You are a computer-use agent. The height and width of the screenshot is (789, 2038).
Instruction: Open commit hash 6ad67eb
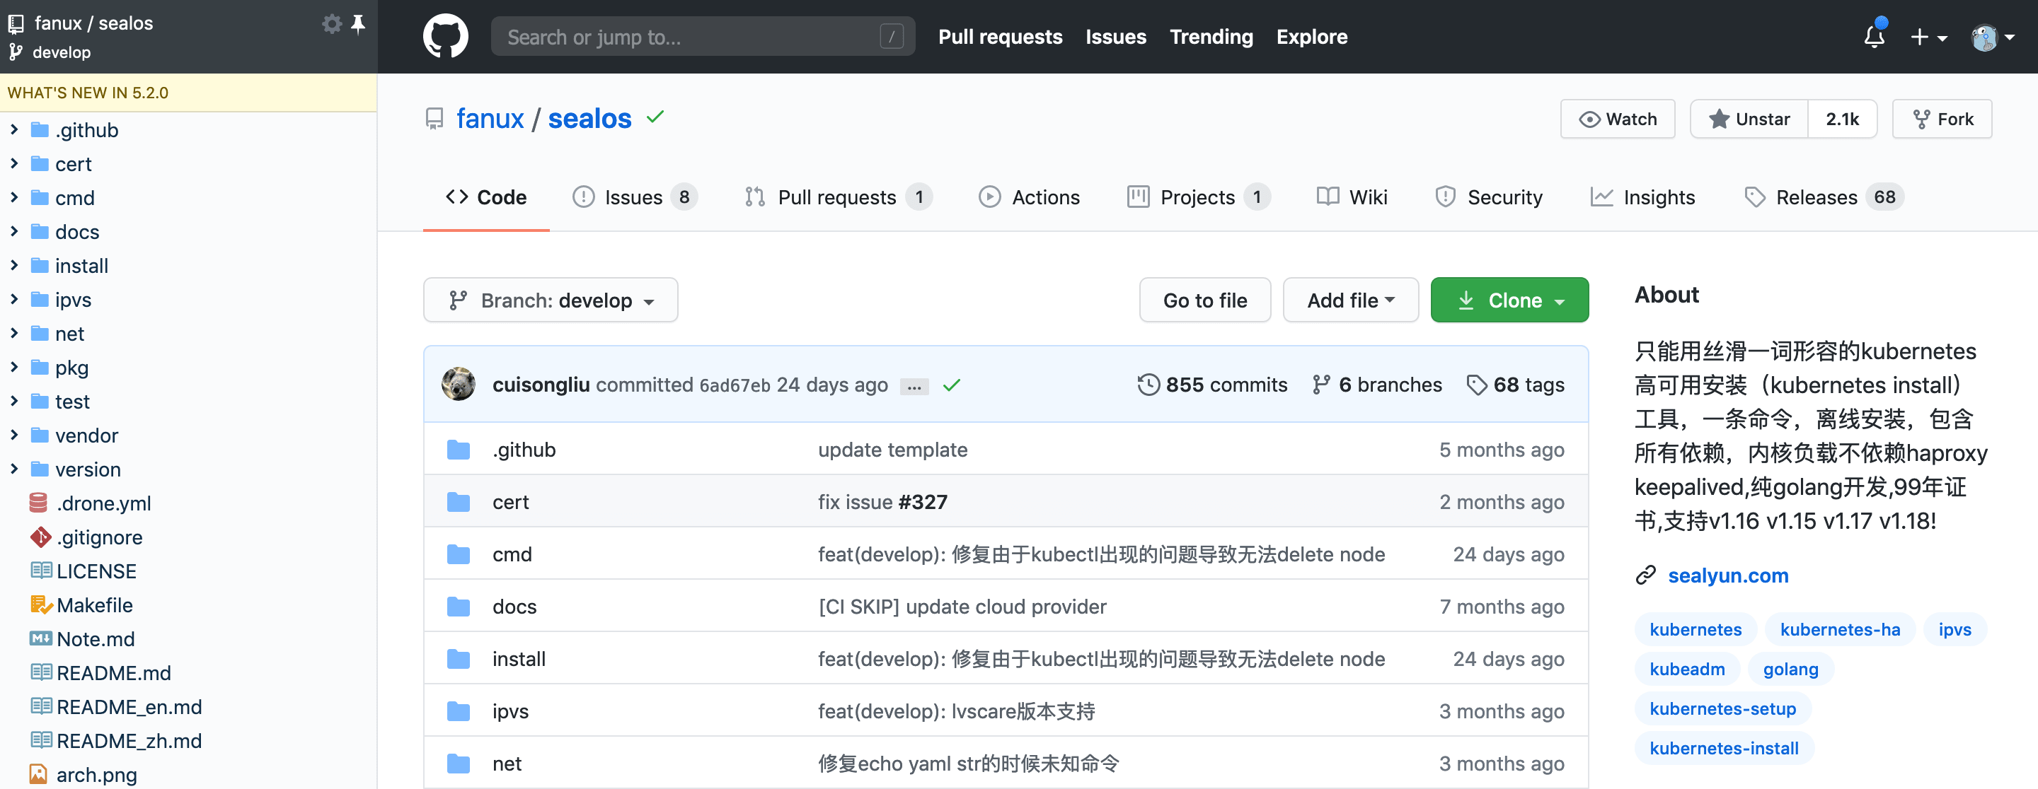735,385
